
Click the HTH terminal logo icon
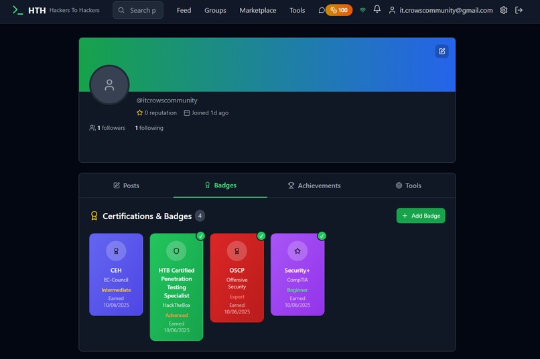[17, 10]
